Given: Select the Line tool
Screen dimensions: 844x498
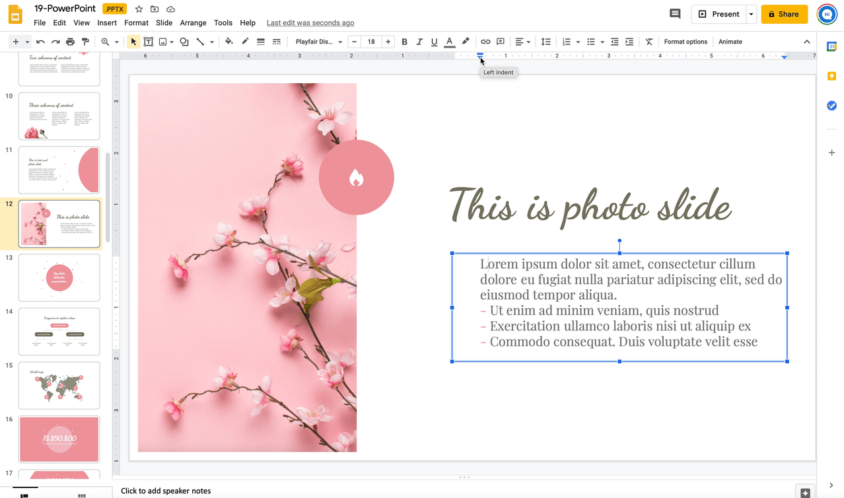Looking at the screenshot, I should (200, 42).
